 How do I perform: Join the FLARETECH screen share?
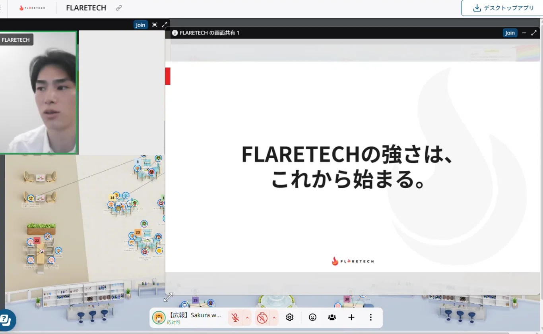coord(510,33)
